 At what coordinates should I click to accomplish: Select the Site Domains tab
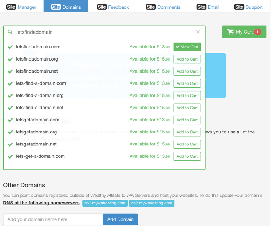coord(66,6)
